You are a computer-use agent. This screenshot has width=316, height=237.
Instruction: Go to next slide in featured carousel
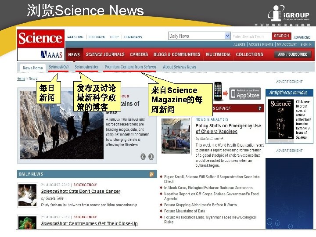(x=151, y=156)
